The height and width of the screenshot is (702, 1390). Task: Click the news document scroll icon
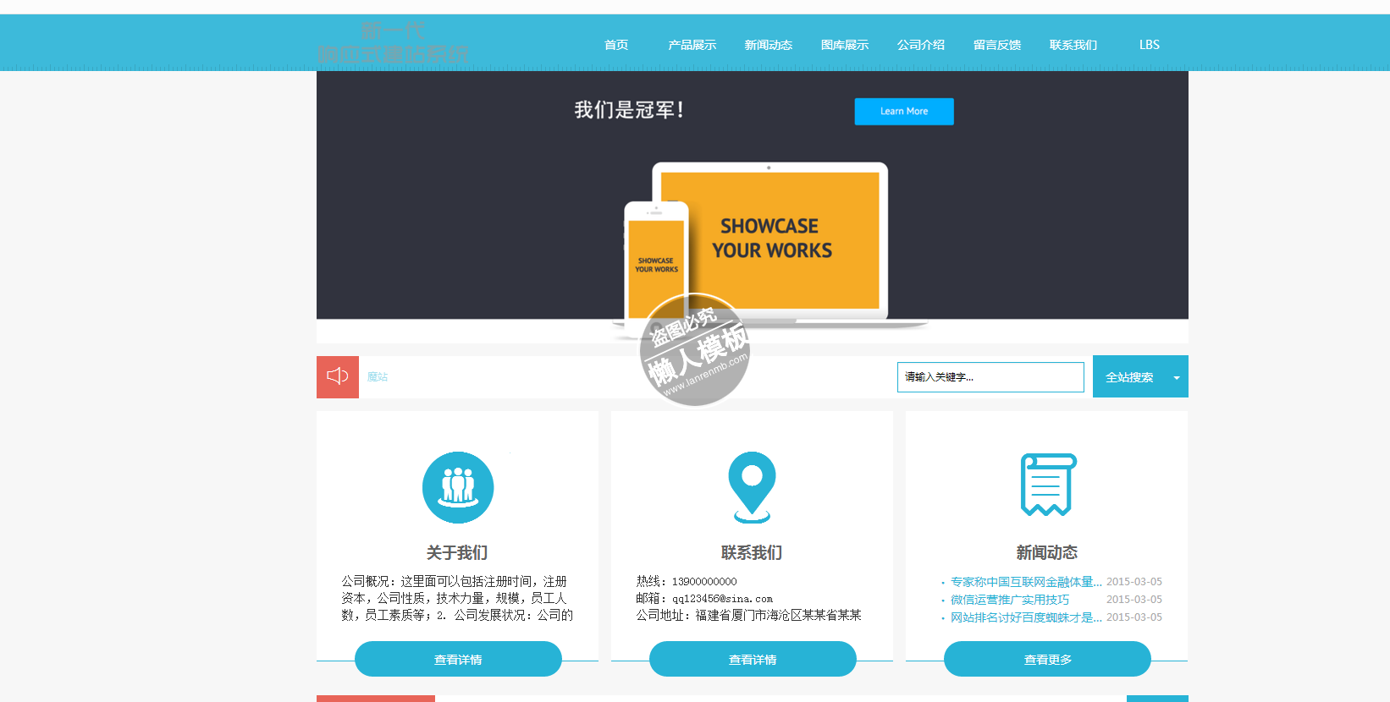(x=1048, y=485)
